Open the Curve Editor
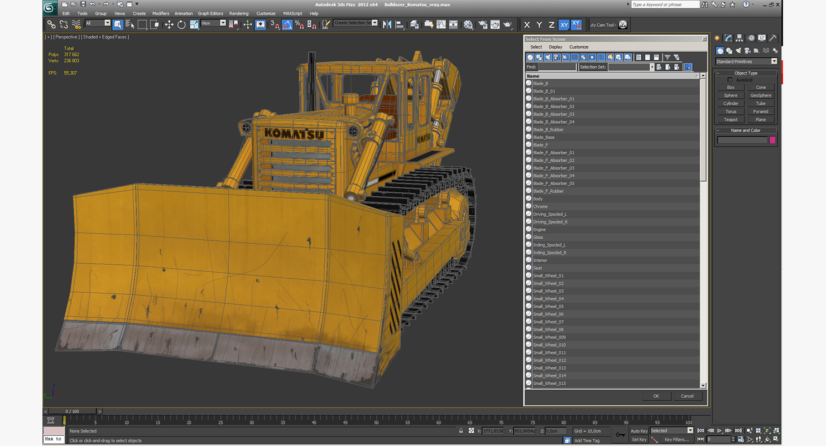Viewport: 826px width, 446px height. point(441,25)
